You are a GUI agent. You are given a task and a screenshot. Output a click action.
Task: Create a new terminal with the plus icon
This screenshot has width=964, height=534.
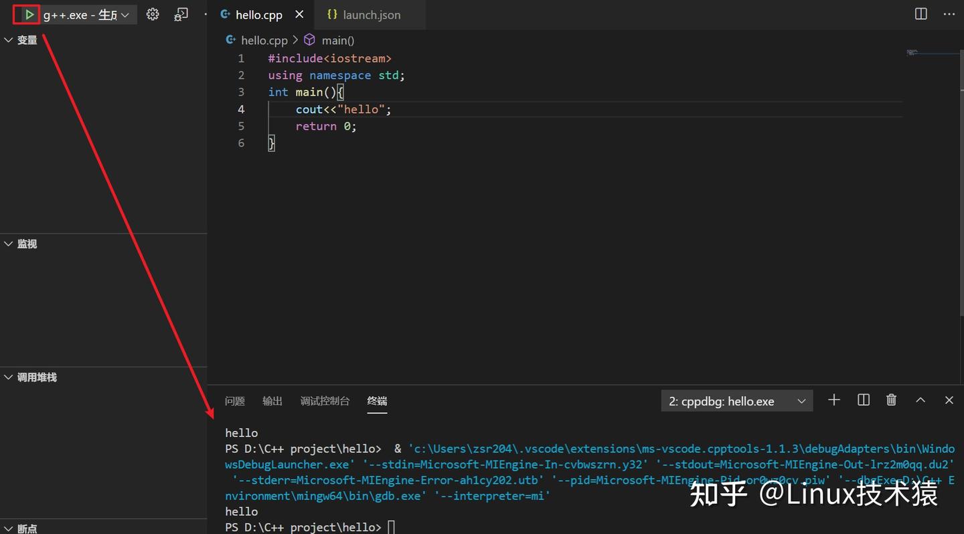click(833, 399)
